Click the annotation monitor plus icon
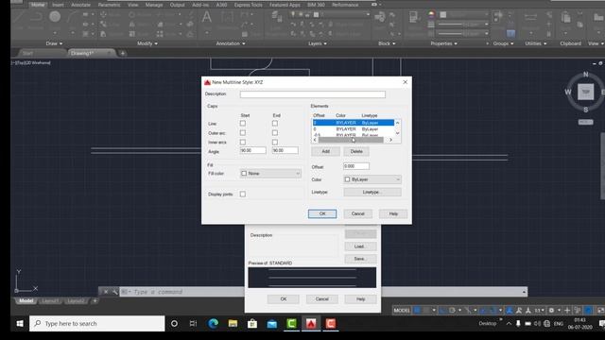 coord(567,310)
